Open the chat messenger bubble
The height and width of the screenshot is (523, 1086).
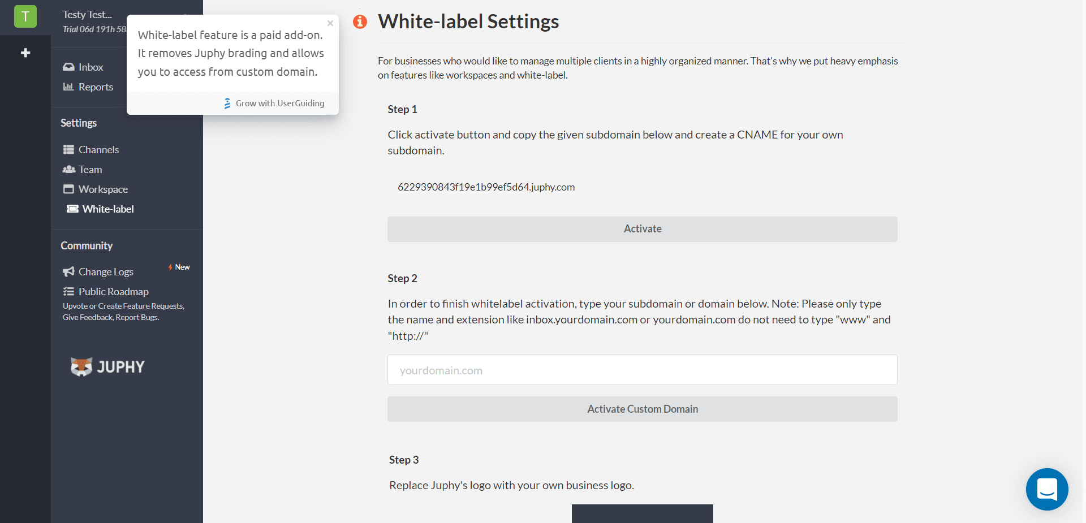coord(1047,489)
